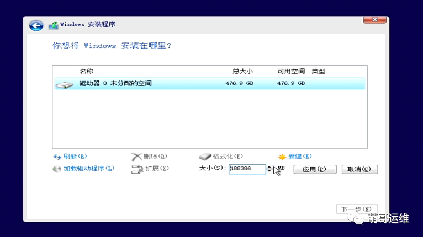
Task: Click the Windows setup icon in title bar
Action: [53, 25]
